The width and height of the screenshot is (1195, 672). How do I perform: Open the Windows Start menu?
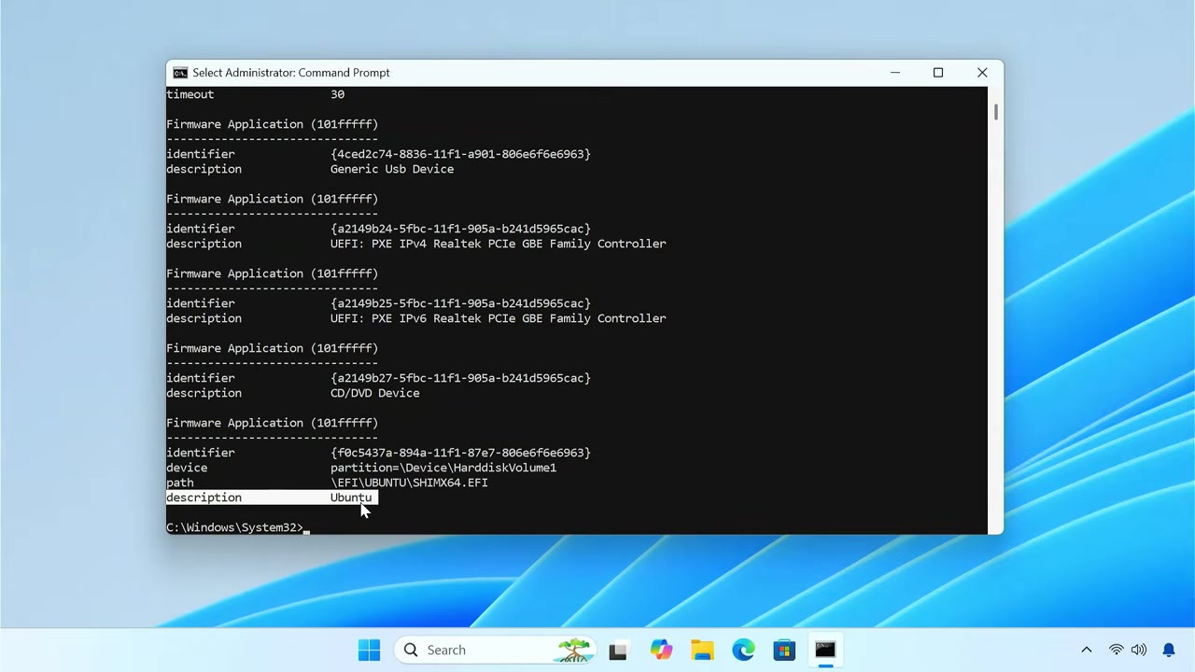[369, 650]
